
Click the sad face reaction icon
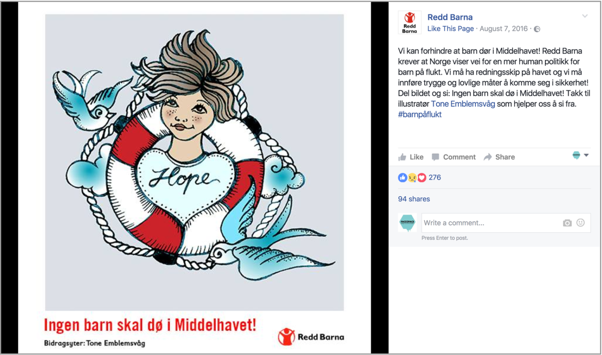pos(412,177)
